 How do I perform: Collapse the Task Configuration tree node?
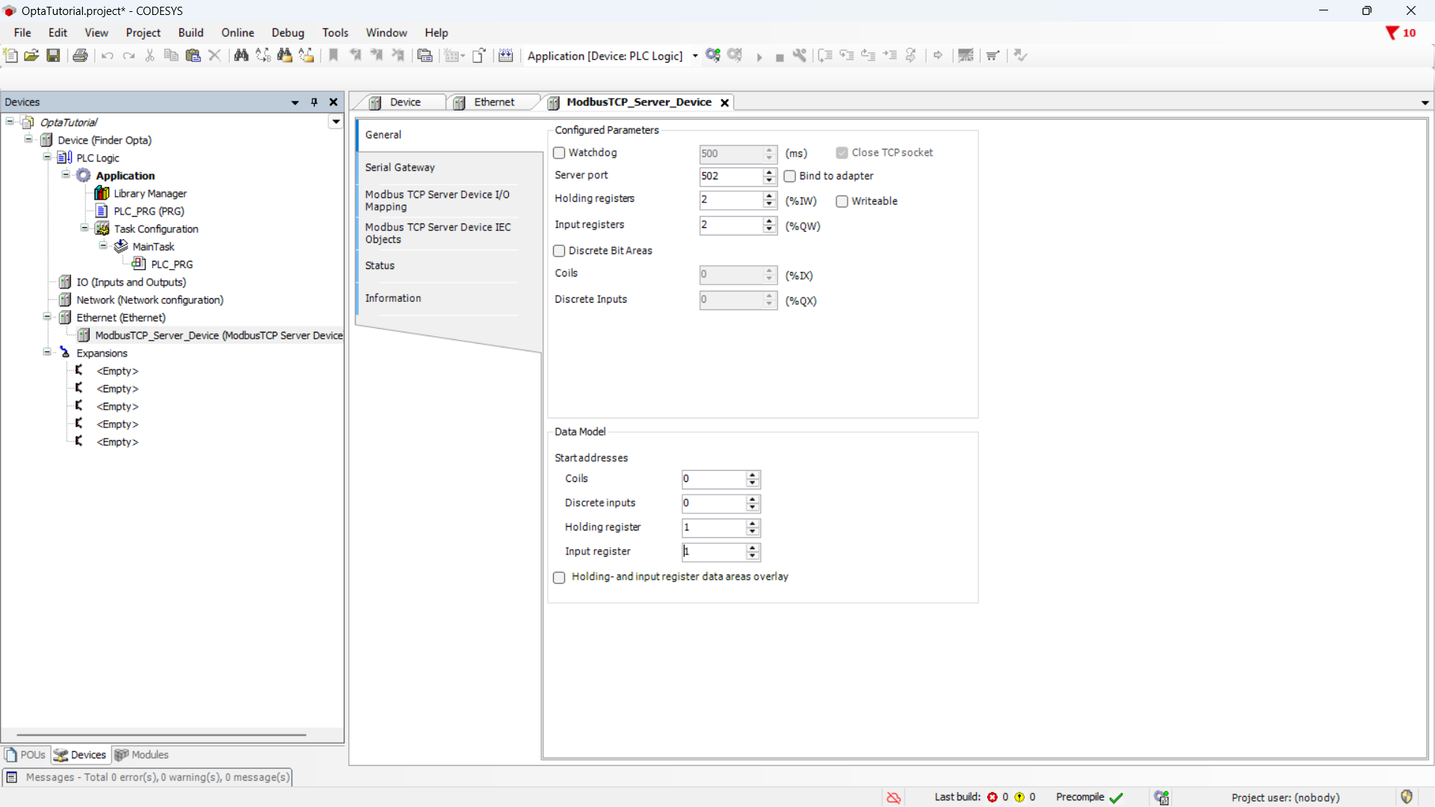(x=84, y=228)
